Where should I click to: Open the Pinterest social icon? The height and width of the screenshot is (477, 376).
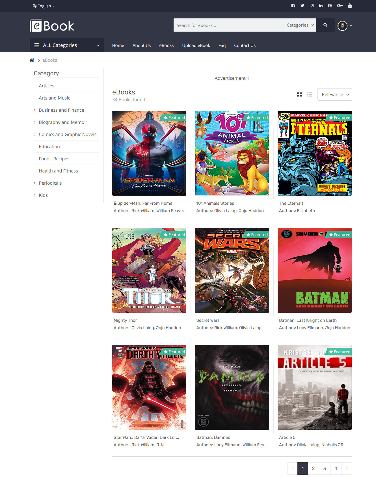click(x=330, y=6)
